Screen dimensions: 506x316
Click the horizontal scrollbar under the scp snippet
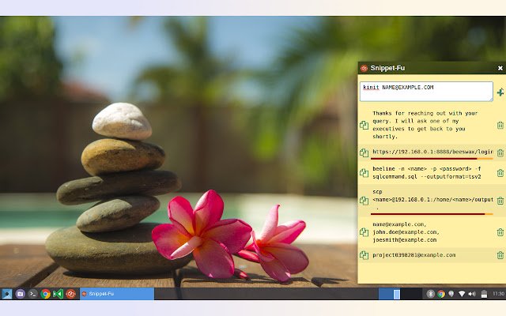(432, 214)
